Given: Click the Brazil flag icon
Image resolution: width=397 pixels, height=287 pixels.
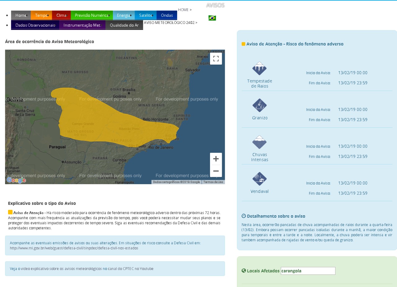Looking at the screenshot, I should click(x=212, y=18).
